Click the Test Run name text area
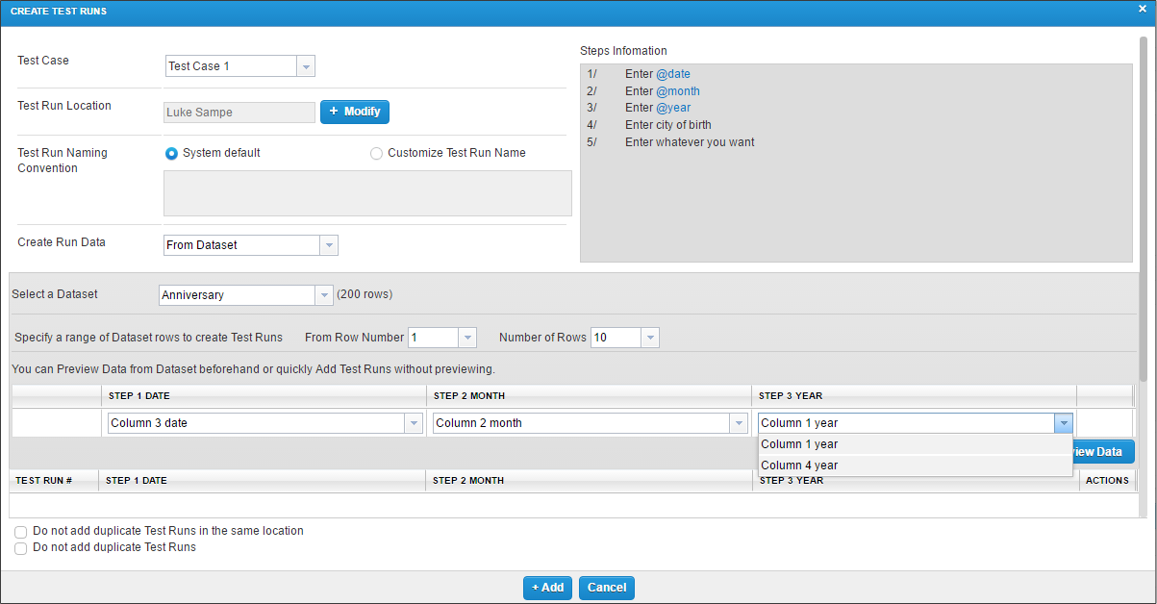The height and width of the screenshot is (604, 1157). (x=367, y=193)
